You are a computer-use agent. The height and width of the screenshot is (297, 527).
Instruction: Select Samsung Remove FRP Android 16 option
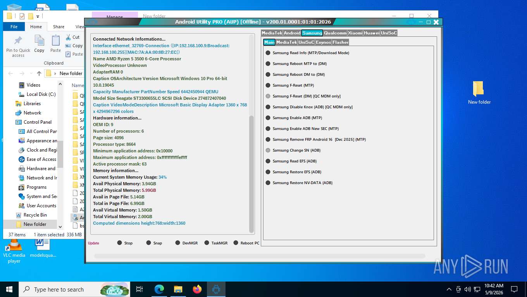(x=316, y=140)
